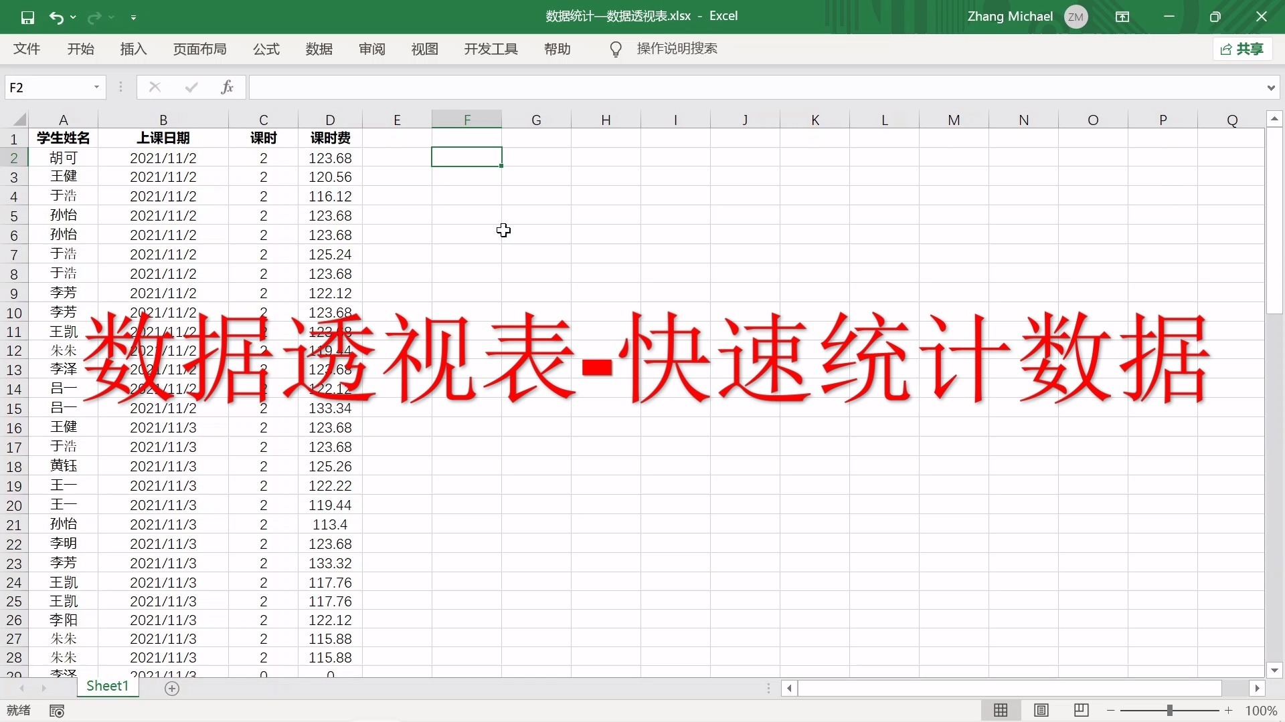
Task: Click the Cancel (X) icon beside formula bar
Action: click(155, 86)
